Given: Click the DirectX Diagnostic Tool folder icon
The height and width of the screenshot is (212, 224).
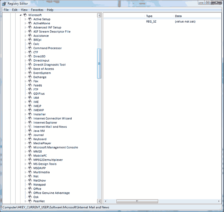Looking at the screenshot, I should [x=30, y=64].
